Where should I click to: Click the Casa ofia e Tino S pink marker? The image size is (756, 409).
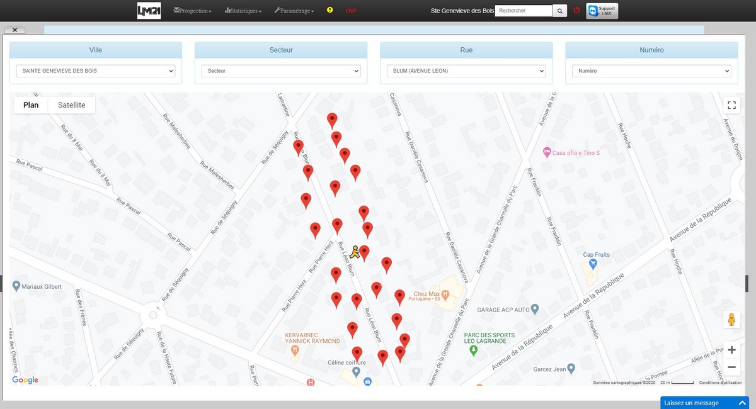point(547,152)
